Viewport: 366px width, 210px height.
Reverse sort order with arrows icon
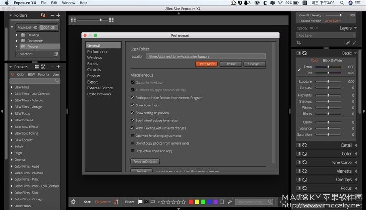[116, 202]
